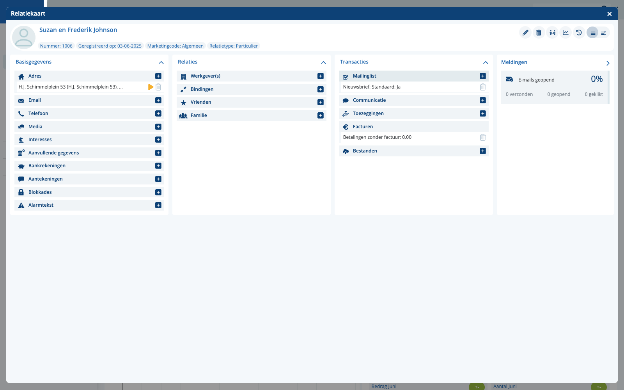Remove the Nieuwsbrief mailinglist entry
624x390 pixels.
483,87
